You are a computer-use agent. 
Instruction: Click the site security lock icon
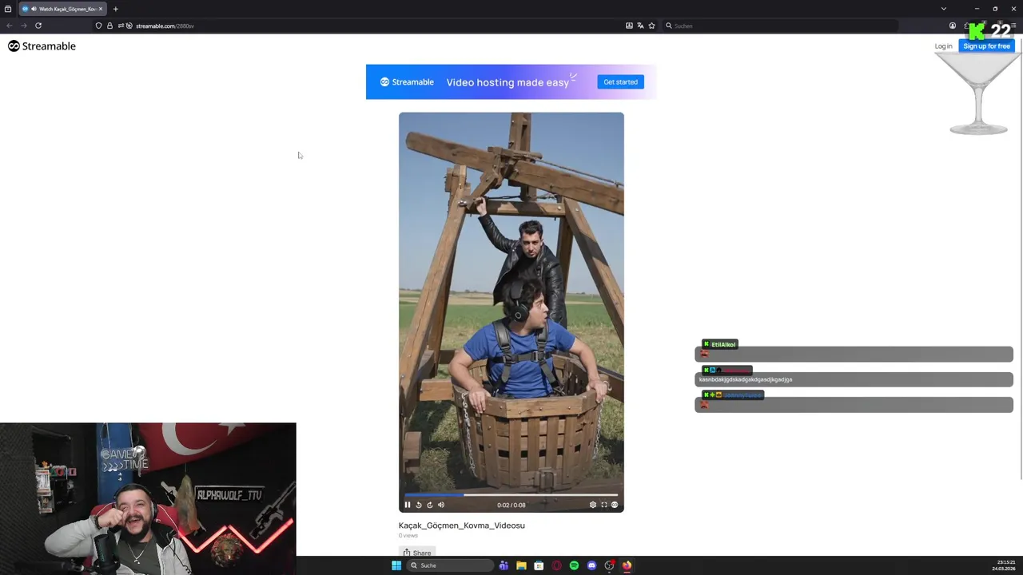coord(109,26)
